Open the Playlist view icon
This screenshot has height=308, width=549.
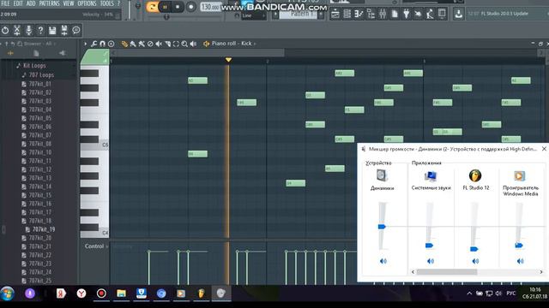[335, 14]
